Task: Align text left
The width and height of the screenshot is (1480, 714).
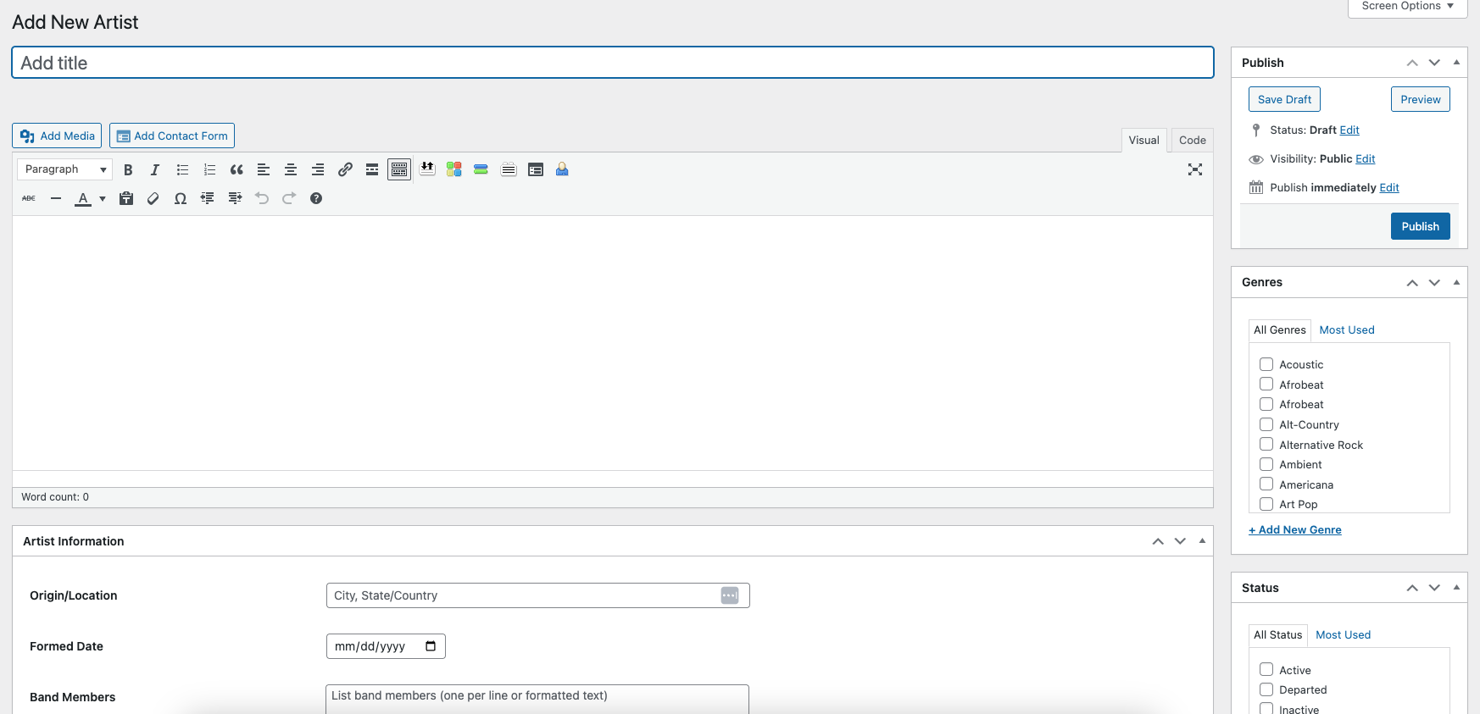Action: coord(264,169)
